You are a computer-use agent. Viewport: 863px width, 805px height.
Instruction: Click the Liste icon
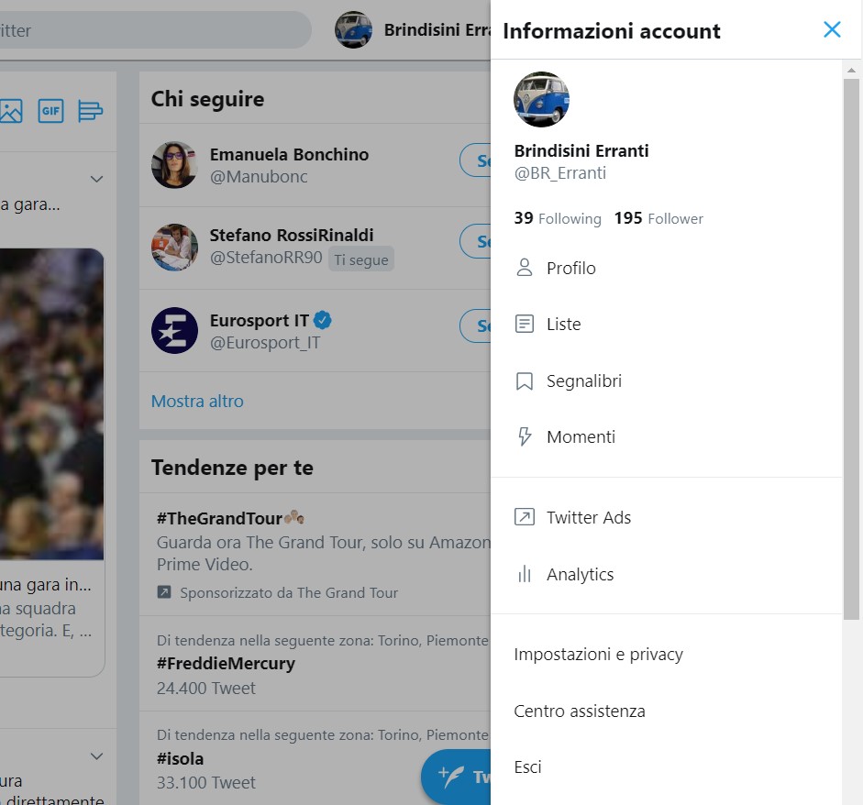tap(525, 324)
